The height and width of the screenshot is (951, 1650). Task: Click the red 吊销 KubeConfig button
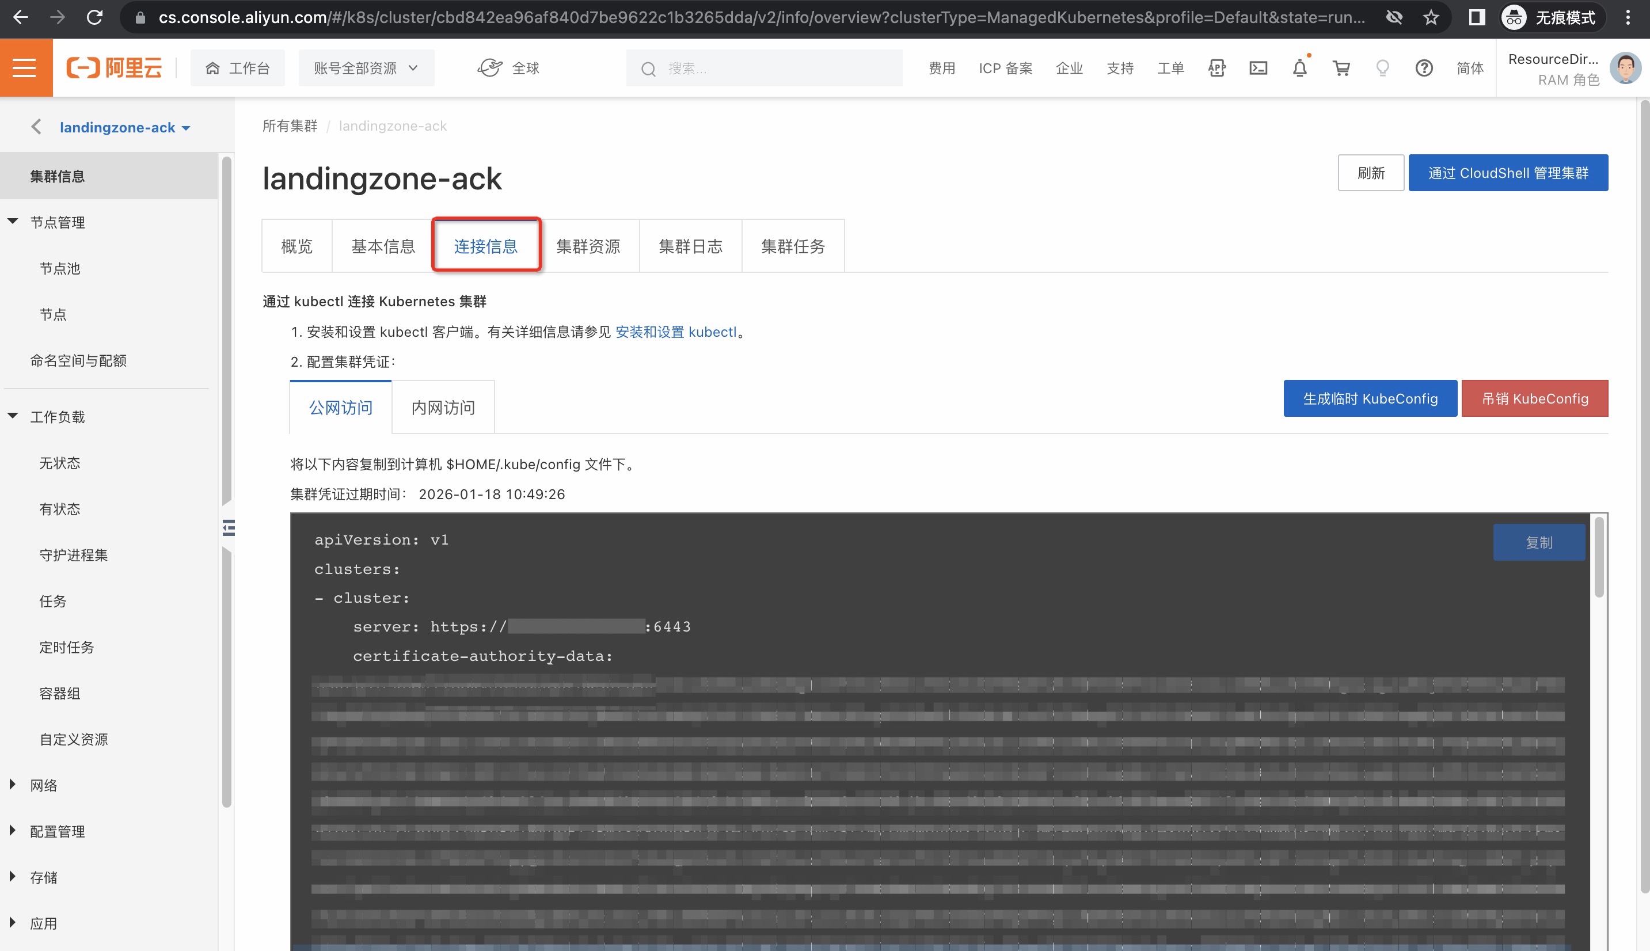click(1535, 398)
